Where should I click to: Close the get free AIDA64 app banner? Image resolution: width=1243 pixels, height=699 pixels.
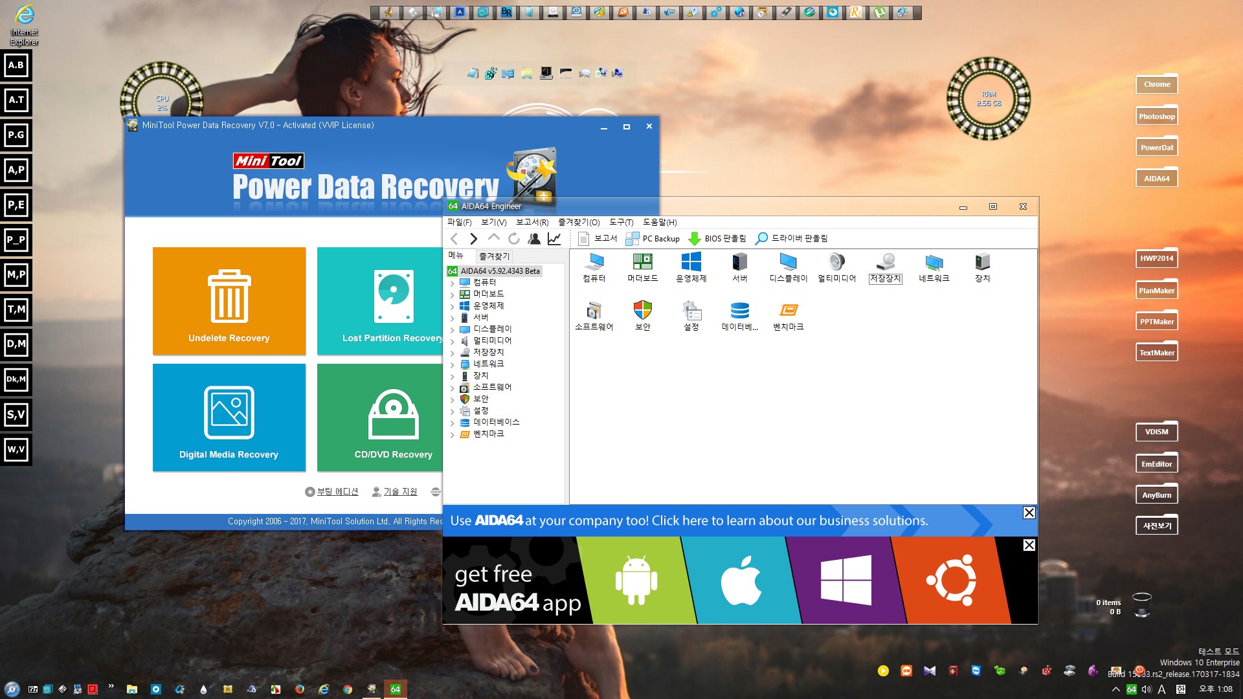coord(1029,545)
